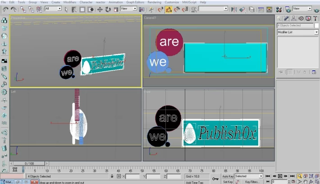Click the Select and Manipulate tool
Image resolution: width=320 pixels, height=184 pixels.
point(151,9)
